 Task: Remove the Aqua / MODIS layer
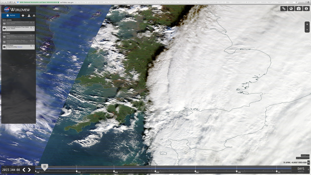(33, 22)
